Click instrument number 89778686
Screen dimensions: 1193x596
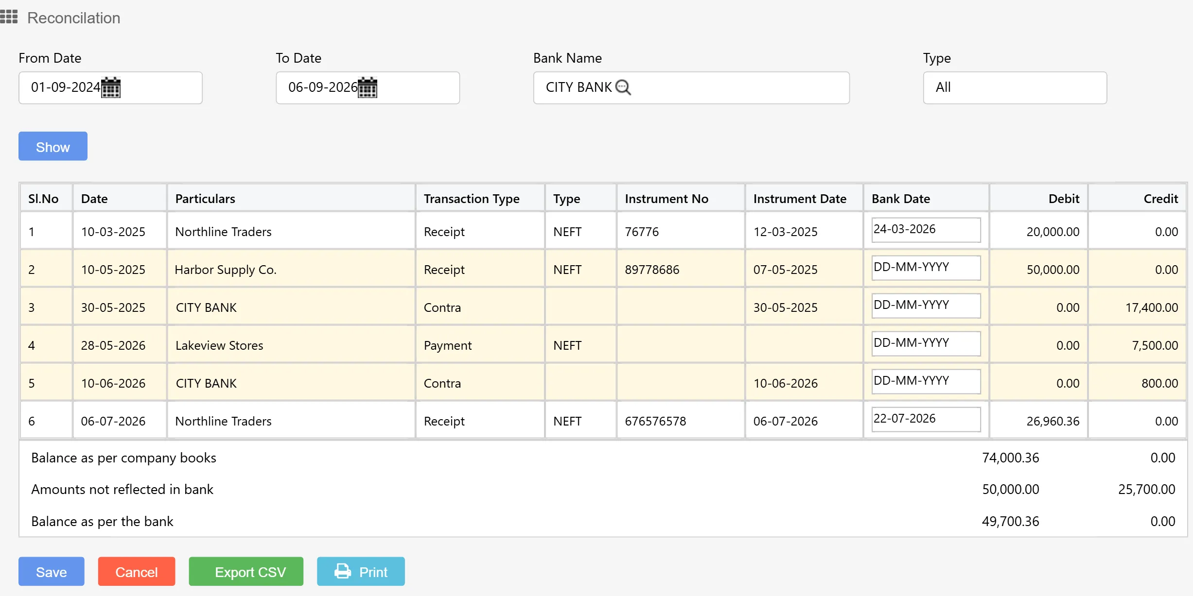coord(652,270)
